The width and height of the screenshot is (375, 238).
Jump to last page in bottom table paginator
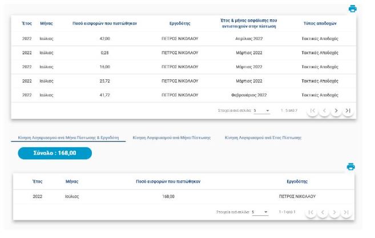[346, 212]
